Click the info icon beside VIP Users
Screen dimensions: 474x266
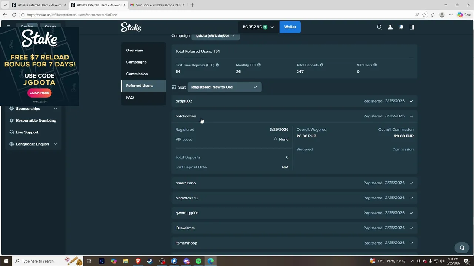click(x=375, y=65)
